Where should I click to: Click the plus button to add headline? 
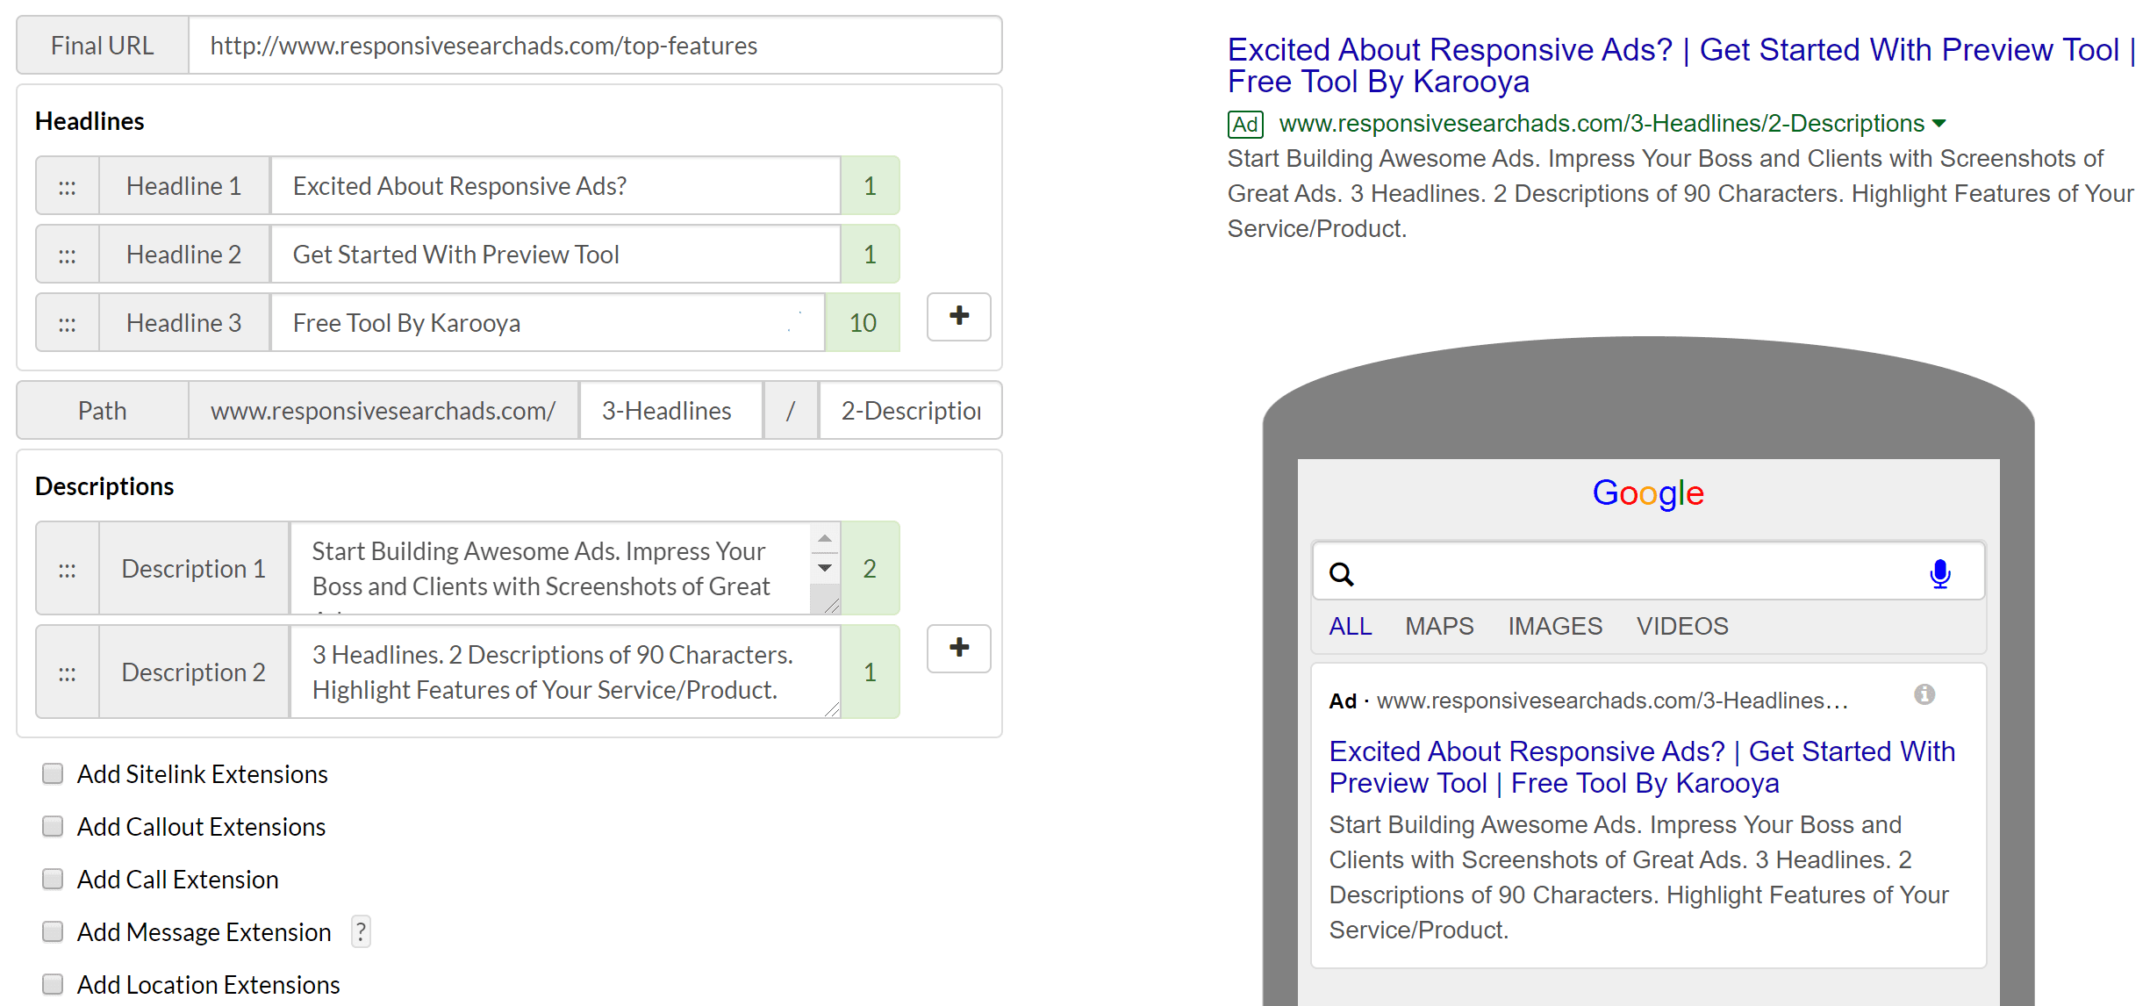958,316
